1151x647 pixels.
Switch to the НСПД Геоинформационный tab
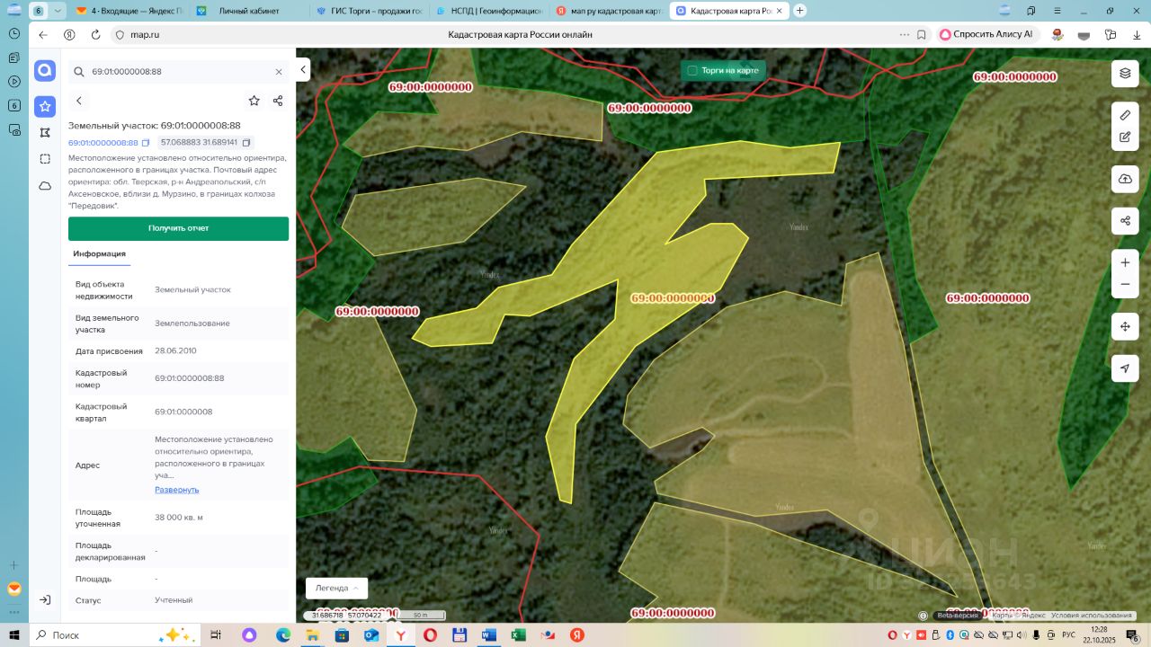point(489,11)
